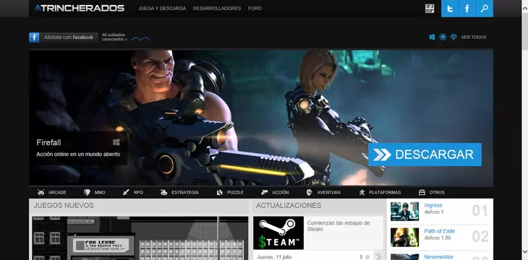The image size is (528, 260).
Task: Open the Juega y Descarga menu
Action: pyautogui.click(x=162, y=9)
